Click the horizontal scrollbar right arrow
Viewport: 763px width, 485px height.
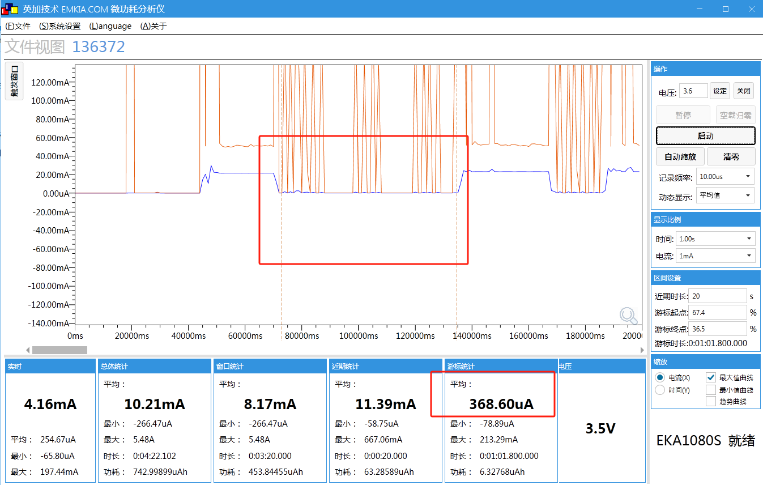(642, 350)
